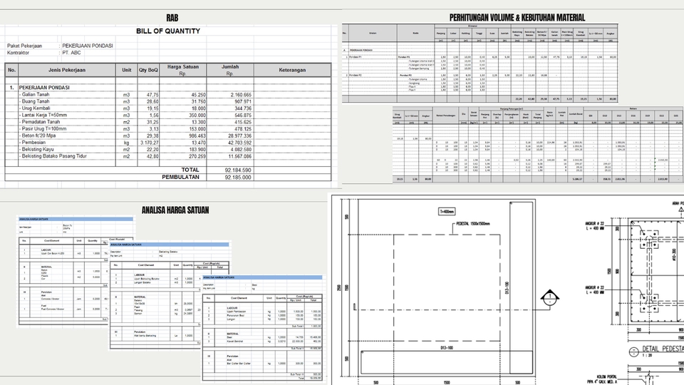Select the Beton fc'20 Mpa row label
Screen dimensions: 684x385
[x=38, y=135]
